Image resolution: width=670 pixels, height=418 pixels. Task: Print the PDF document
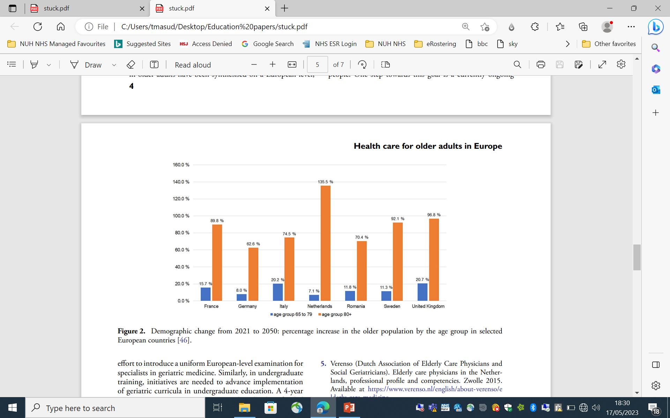(541, 64)
